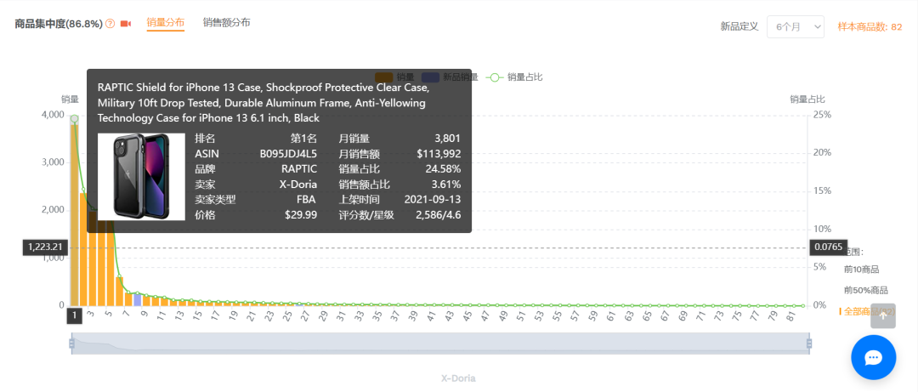Viewport: 918px width, 392px height.
Task: Click the RAPTIC phone case product image
Action: point(141,177)
